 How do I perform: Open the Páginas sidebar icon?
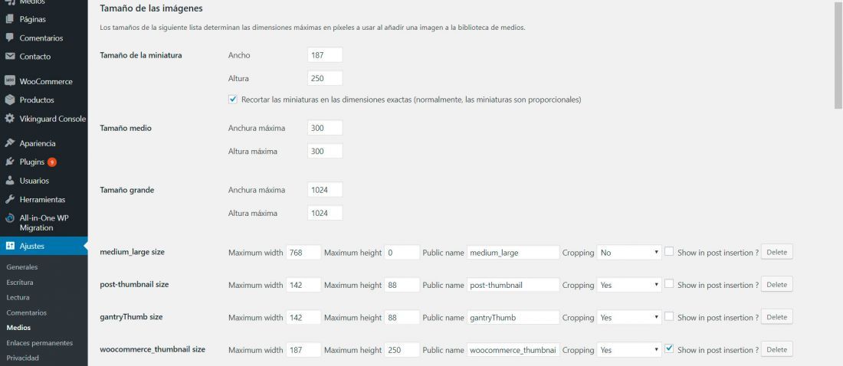click(10, 19)
